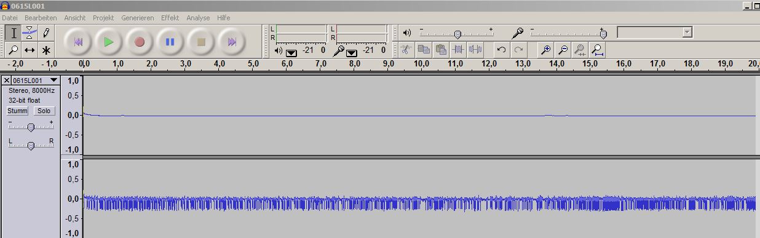Screen dimensions: 760x238
Task: Select the Multi-tool asterisk icon
Action: pos(46,50)
